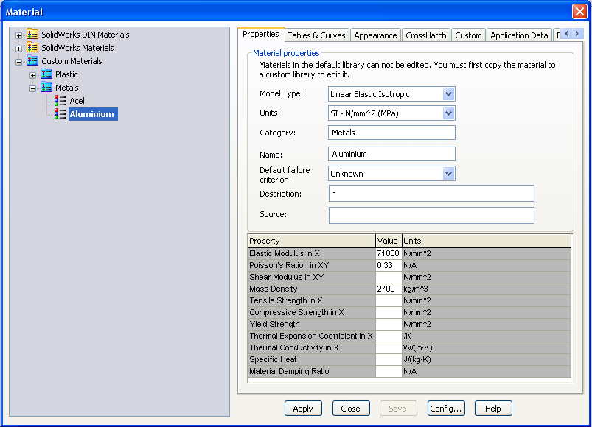
Task: Select the SolidWorks DIN Materials label
Action: [x=86, y=35]
